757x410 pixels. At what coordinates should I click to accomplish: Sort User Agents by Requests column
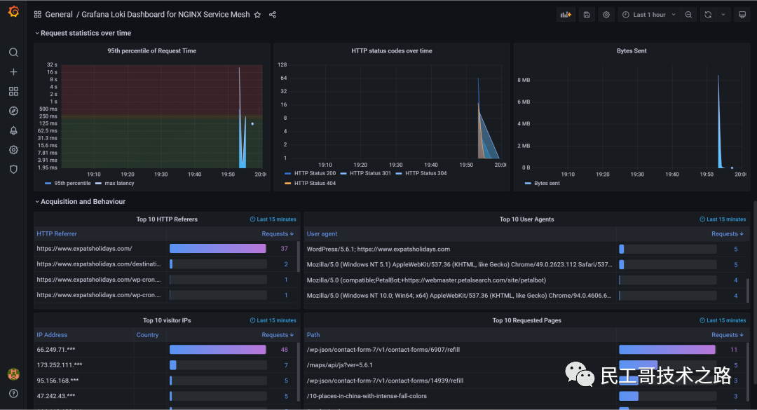pyautogui.click(x=728, y=233)
